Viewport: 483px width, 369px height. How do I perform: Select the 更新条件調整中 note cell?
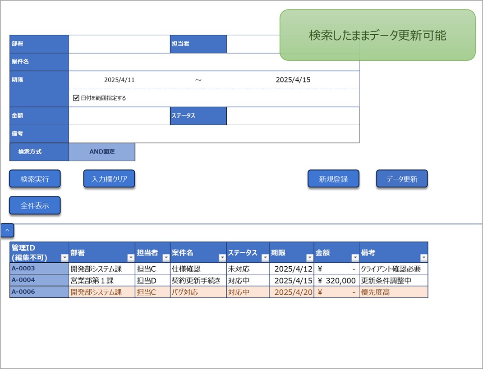[x=393, y=280]
